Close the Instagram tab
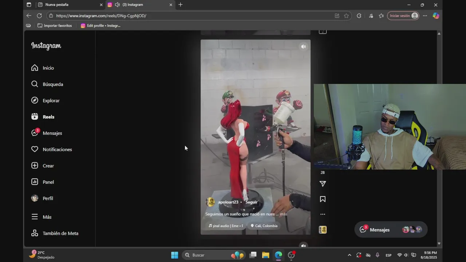 [171, 5]
